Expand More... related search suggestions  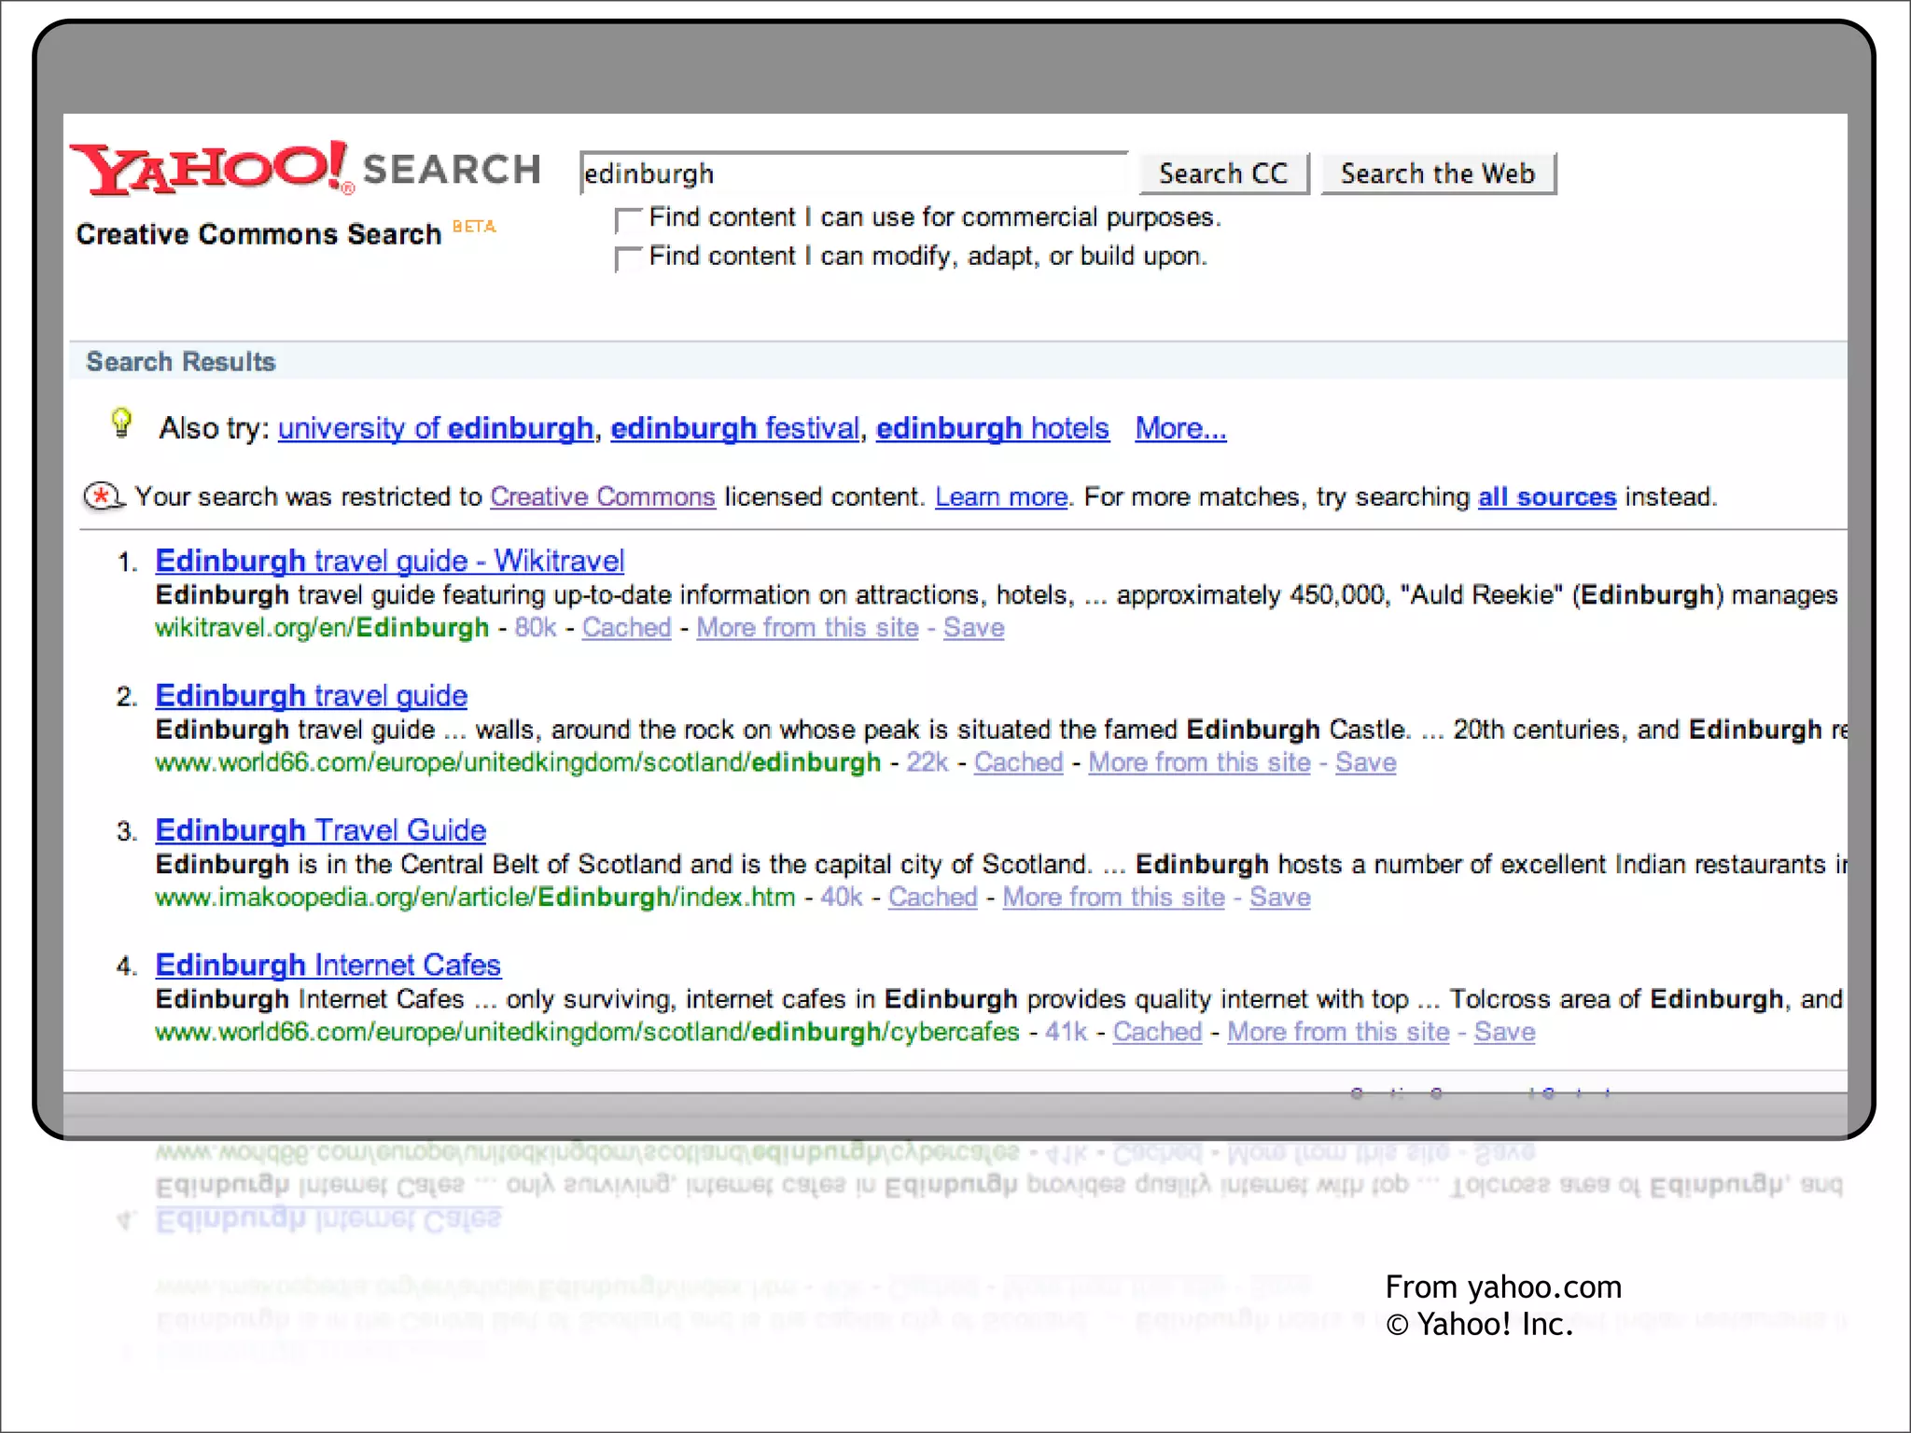click(1180, 428)
